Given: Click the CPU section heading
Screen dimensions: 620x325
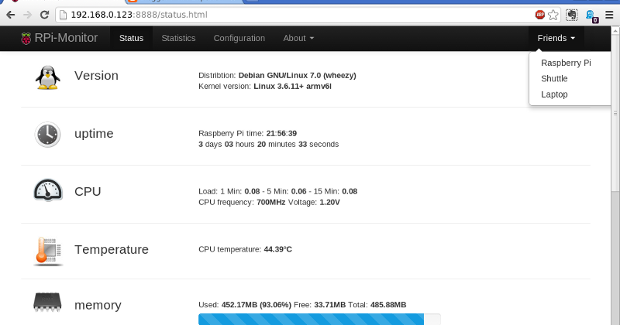Looking at the screenshot, I should point(88,192).
